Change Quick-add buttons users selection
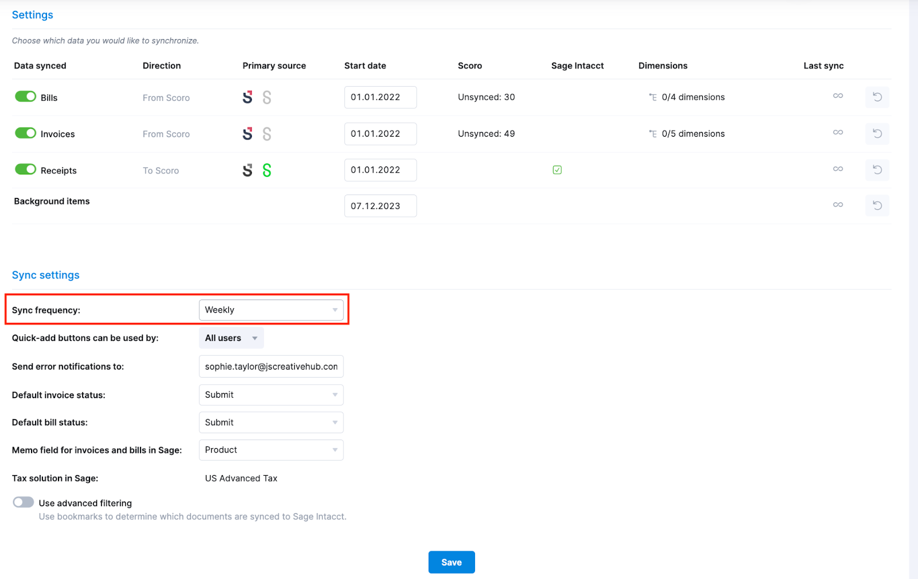Screen dimensions: 918x579 [x=231, y=337]
